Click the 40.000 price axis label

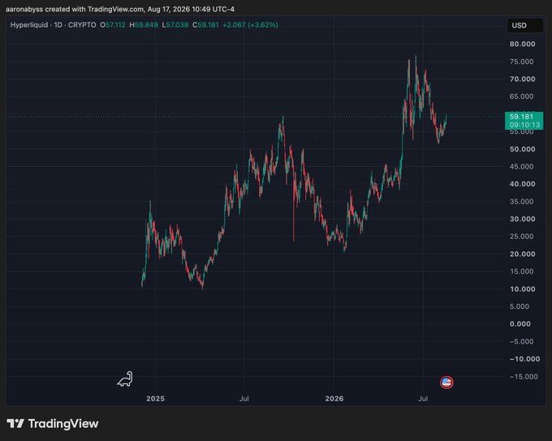(523, 184)
